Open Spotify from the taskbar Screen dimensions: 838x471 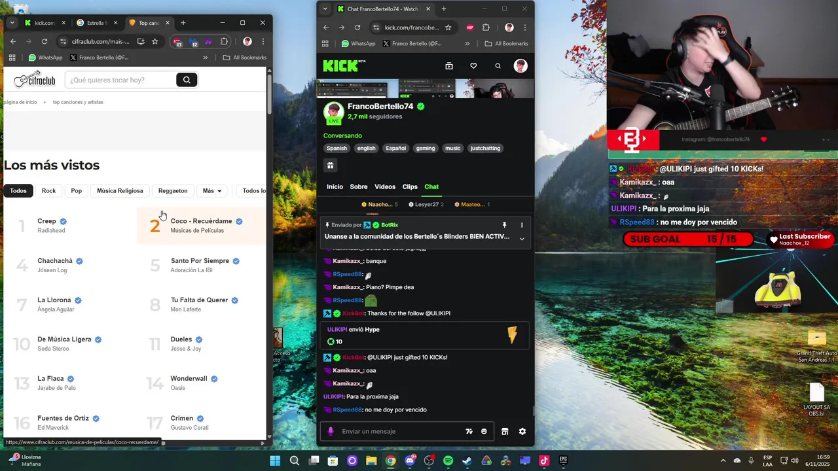tap(448, 461)
